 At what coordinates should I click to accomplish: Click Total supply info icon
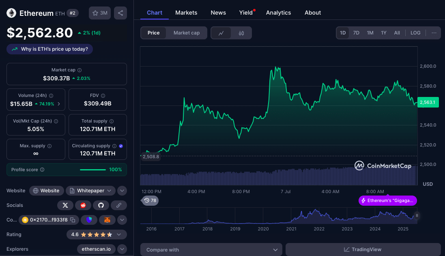point(112,121)
